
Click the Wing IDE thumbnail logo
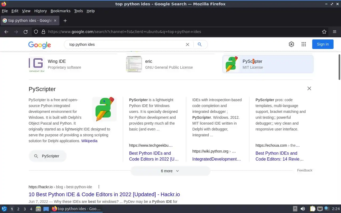[x=36, y=64]
